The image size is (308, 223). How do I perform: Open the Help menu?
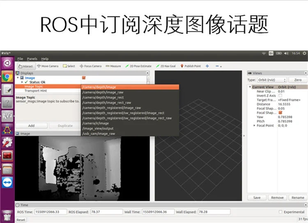tap(45, 59)
